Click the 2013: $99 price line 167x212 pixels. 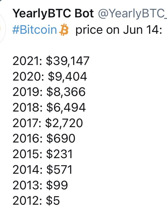tap(40, 185)
